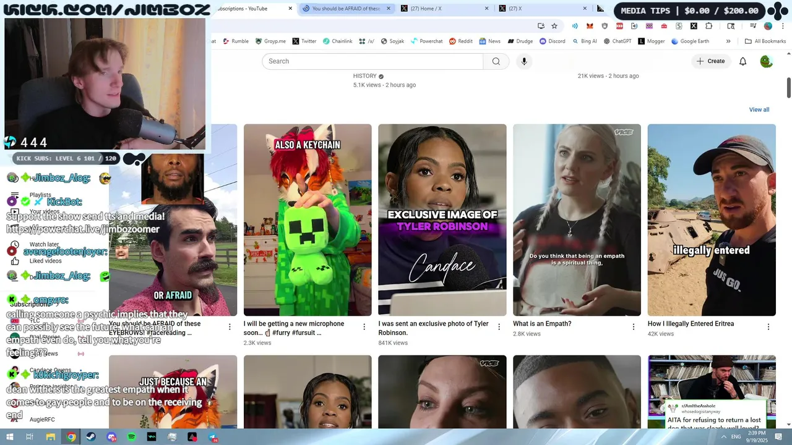
Task: Open Task View on the taskbar
Action: click(30, 437)
